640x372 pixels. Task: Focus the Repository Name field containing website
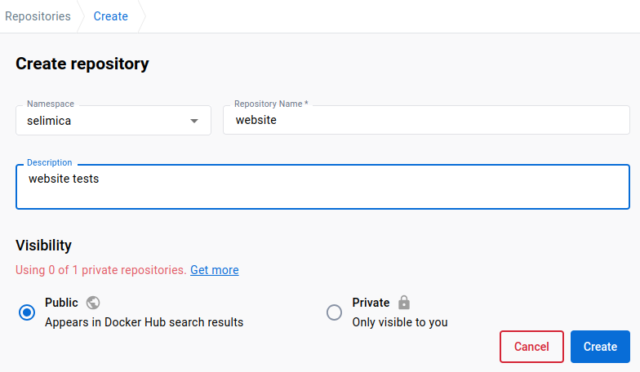pos(426,120)
